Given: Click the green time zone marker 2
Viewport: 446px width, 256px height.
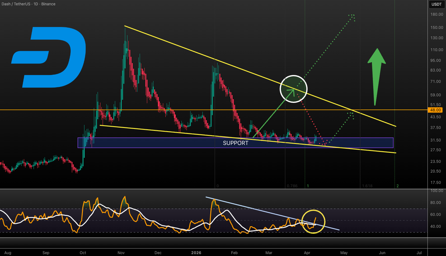Looking at the screenshot, I should (x=398, y=186).
